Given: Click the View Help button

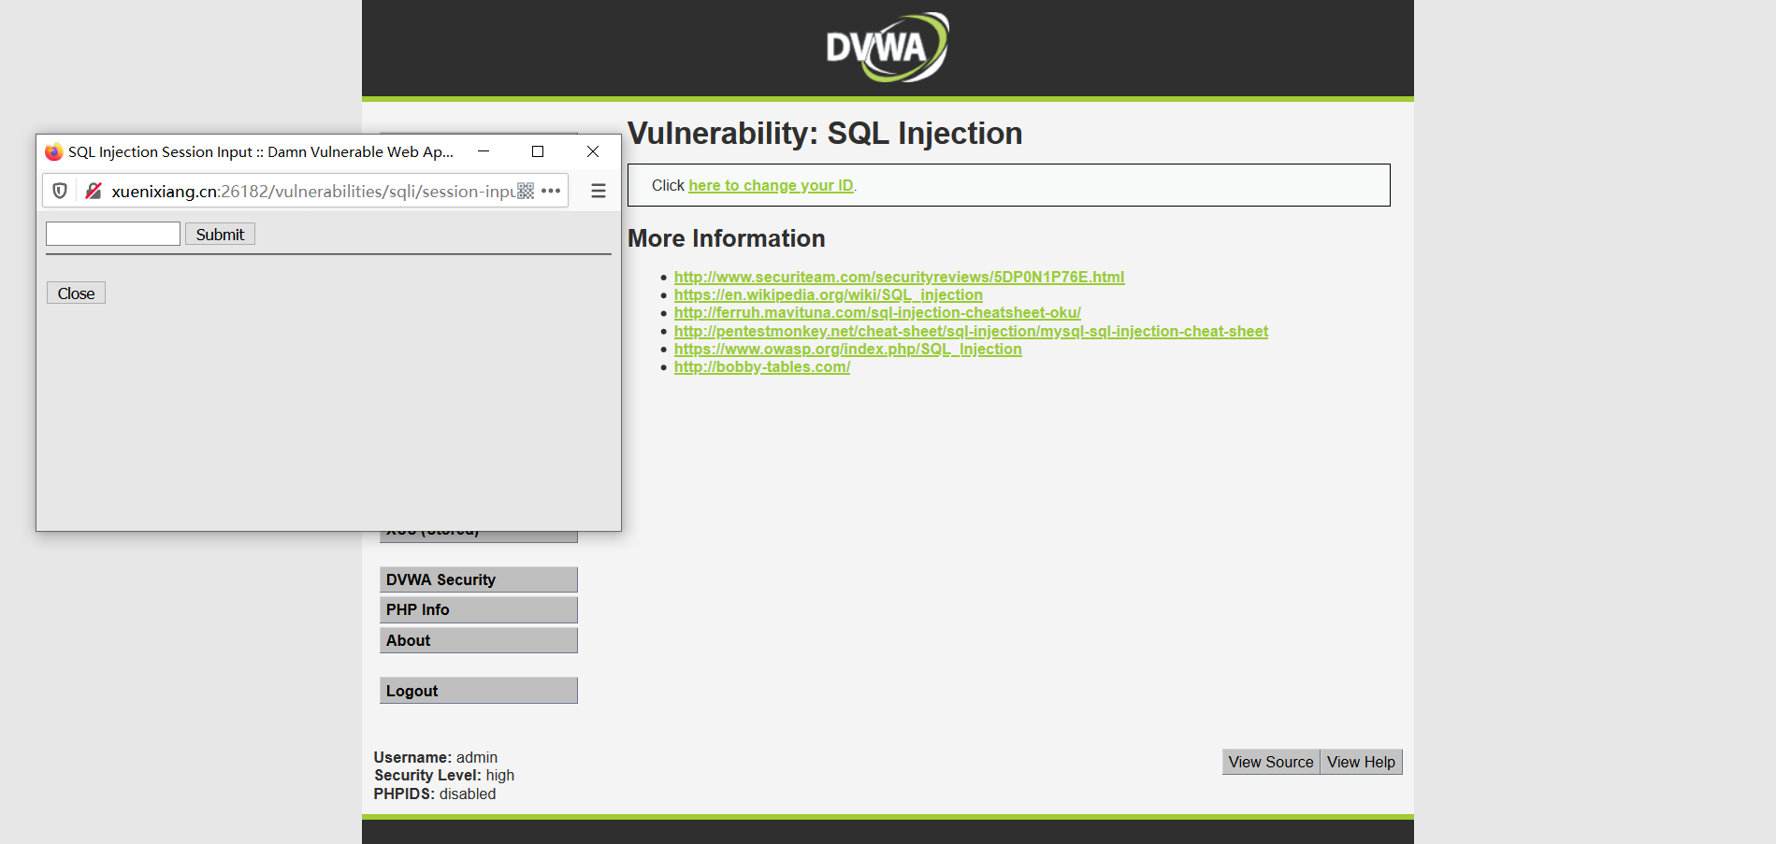Looking at the screenshot, I should pos(1361,762).
